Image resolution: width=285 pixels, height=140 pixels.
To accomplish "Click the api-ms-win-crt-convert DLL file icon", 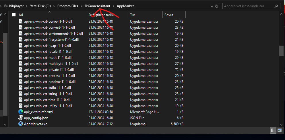I will coord(21,28).
